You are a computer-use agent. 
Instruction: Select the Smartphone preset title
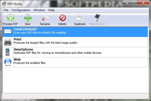(x=23, y=49)
